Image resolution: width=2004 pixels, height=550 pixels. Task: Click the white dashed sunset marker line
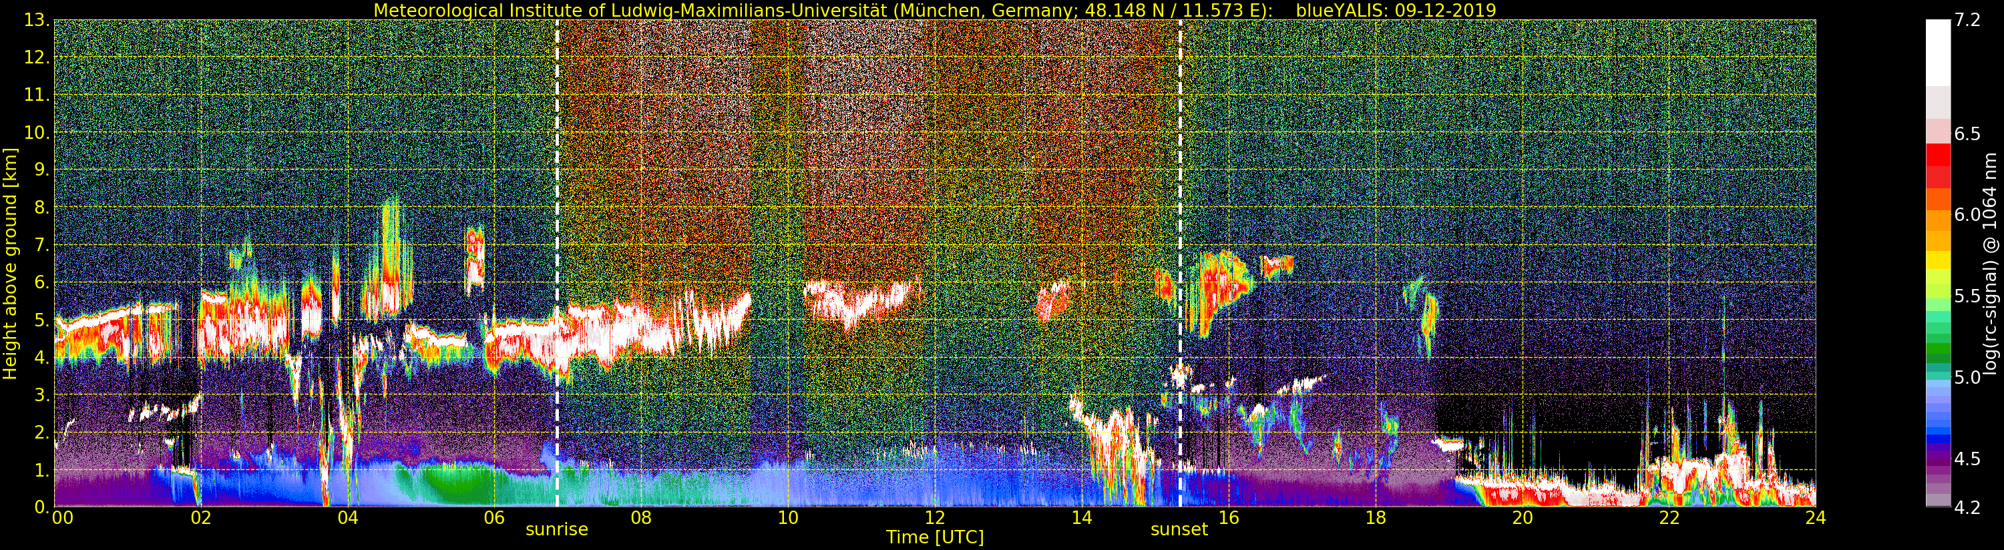tap(1180, 264)
